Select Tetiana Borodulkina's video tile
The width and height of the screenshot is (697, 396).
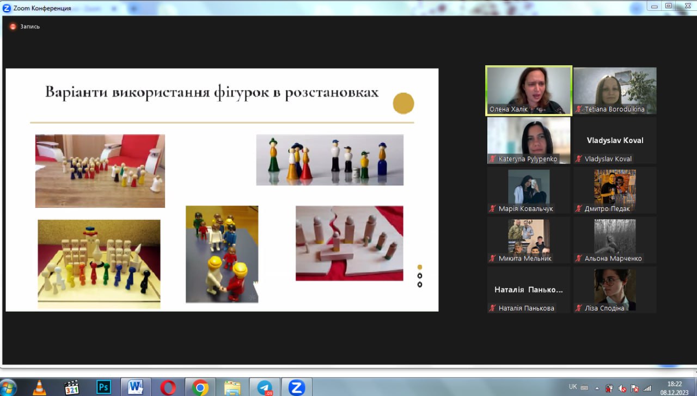pyautogui.click(x=615, y=90)
